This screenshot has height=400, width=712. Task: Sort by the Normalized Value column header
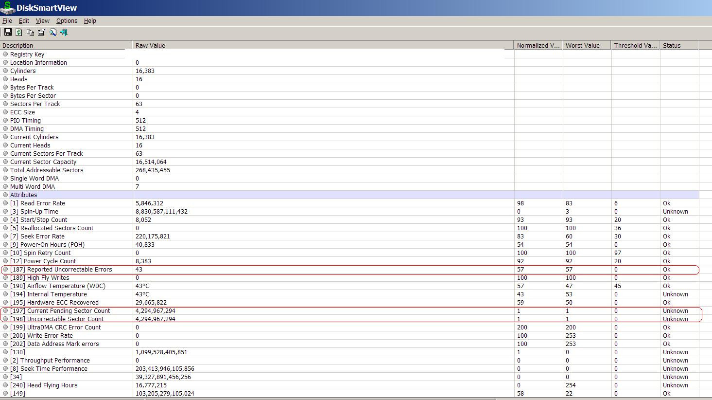(x=538, y=45)
